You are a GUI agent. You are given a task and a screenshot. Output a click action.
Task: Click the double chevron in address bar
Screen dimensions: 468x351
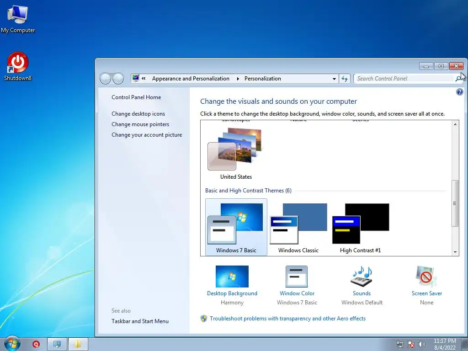pos(144,79)
